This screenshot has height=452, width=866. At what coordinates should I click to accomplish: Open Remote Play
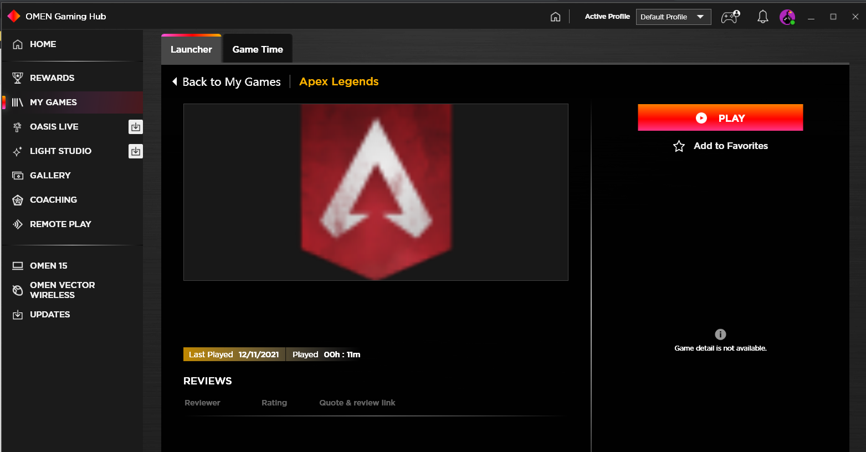pos(60,224)
